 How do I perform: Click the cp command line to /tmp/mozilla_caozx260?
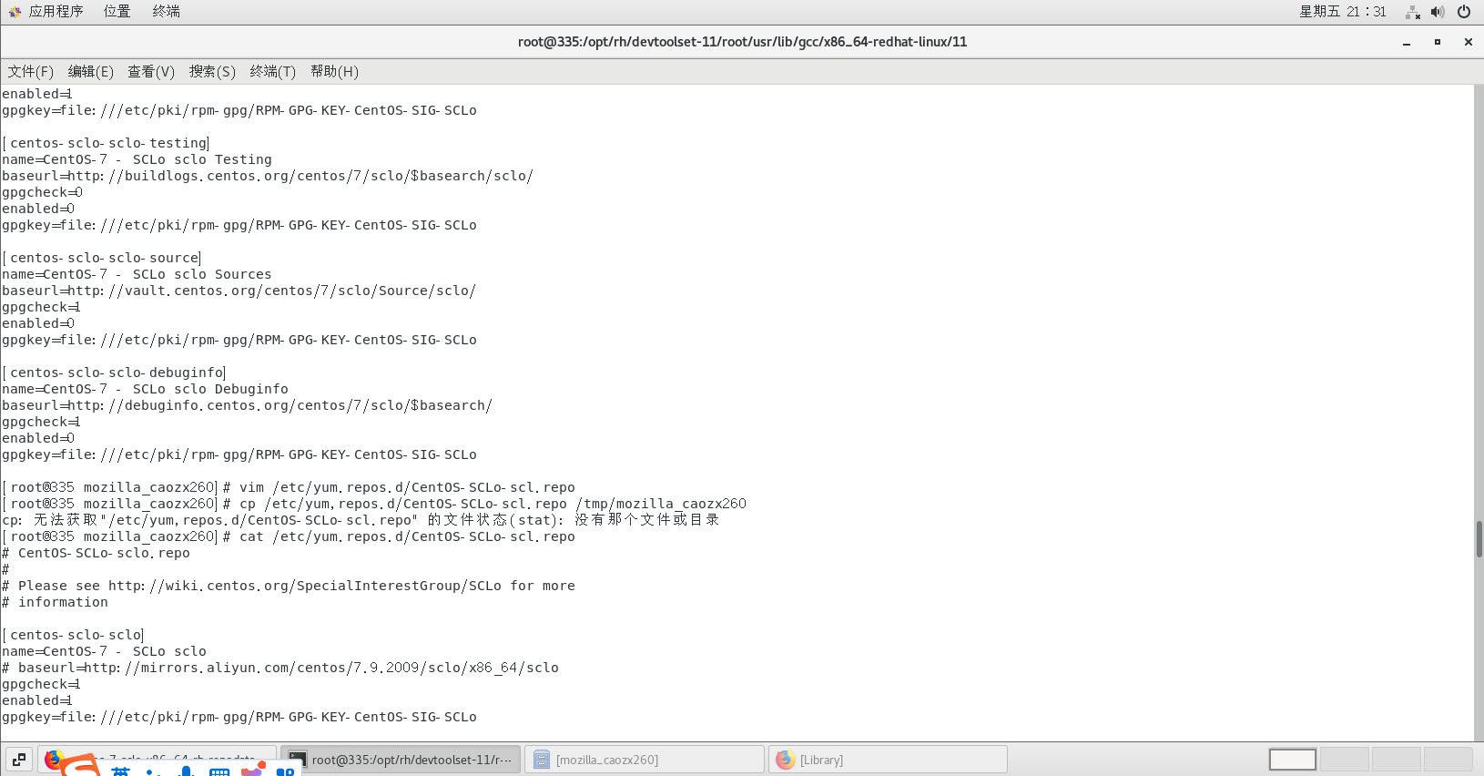(374, 504)
